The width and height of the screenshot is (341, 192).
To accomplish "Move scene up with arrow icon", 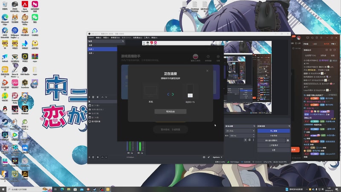I will pyautogui.click(x=102, y=97).
